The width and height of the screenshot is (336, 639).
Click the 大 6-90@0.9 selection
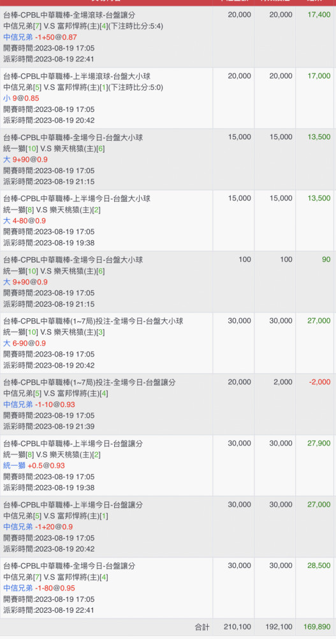click(24, 343)
